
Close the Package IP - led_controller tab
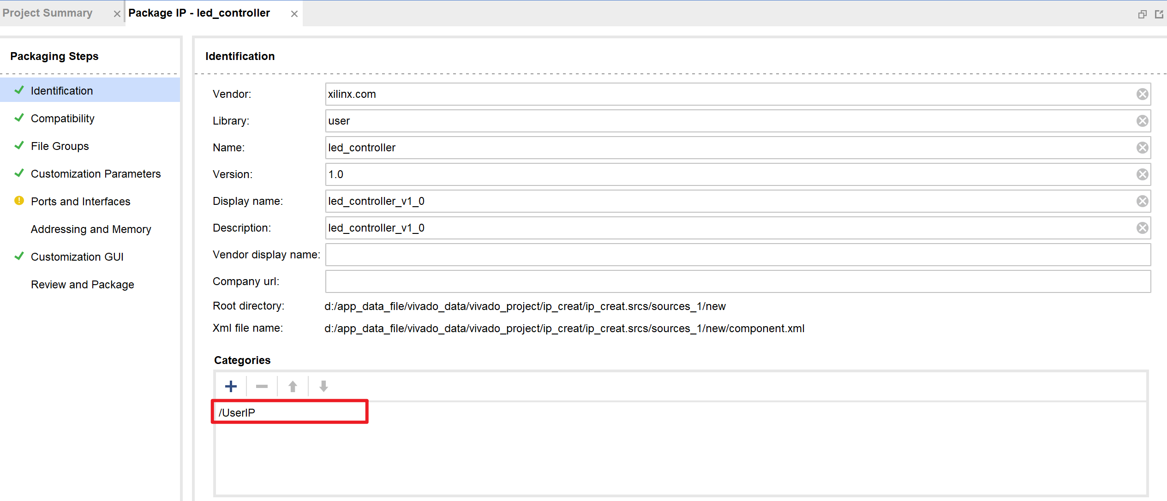(294, 14)
